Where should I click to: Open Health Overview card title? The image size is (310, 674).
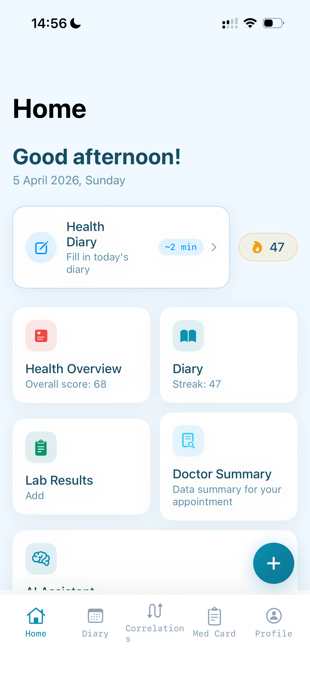click(x=73, y=369)
